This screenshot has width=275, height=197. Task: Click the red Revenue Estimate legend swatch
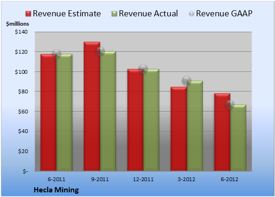28,14
